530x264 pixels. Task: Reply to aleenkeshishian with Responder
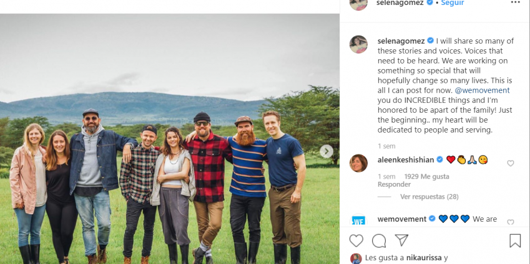tap(394, 184)
